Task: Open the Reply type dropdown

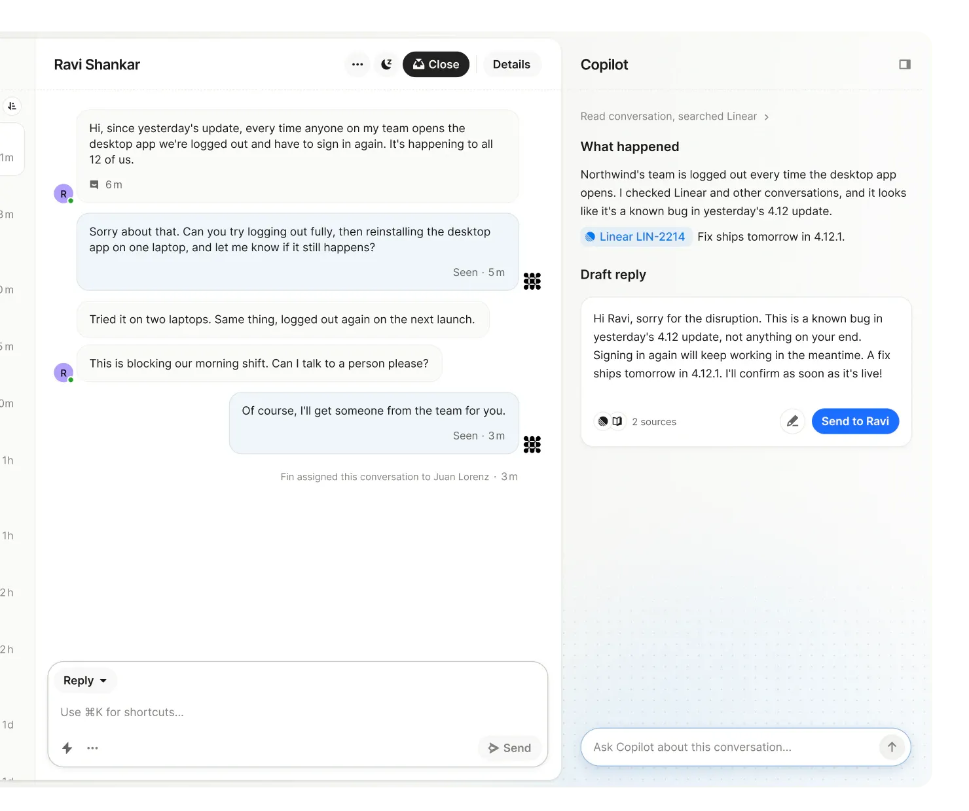Action: click(x=85, y=681)
